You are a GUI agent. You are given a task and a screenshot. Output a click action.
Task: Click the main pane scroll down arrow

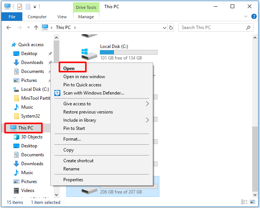tap(255, 195)
